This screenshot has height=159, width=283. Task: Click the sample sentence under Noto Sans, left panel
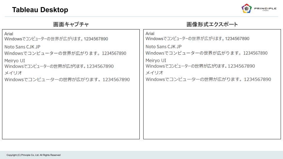tap(65, 53)
